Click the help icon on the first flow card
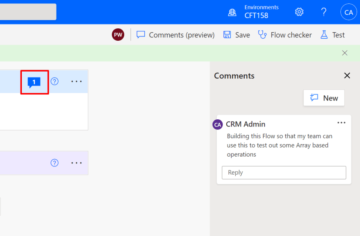This screenshot has height=236, width=360. [x=54, y=81]
